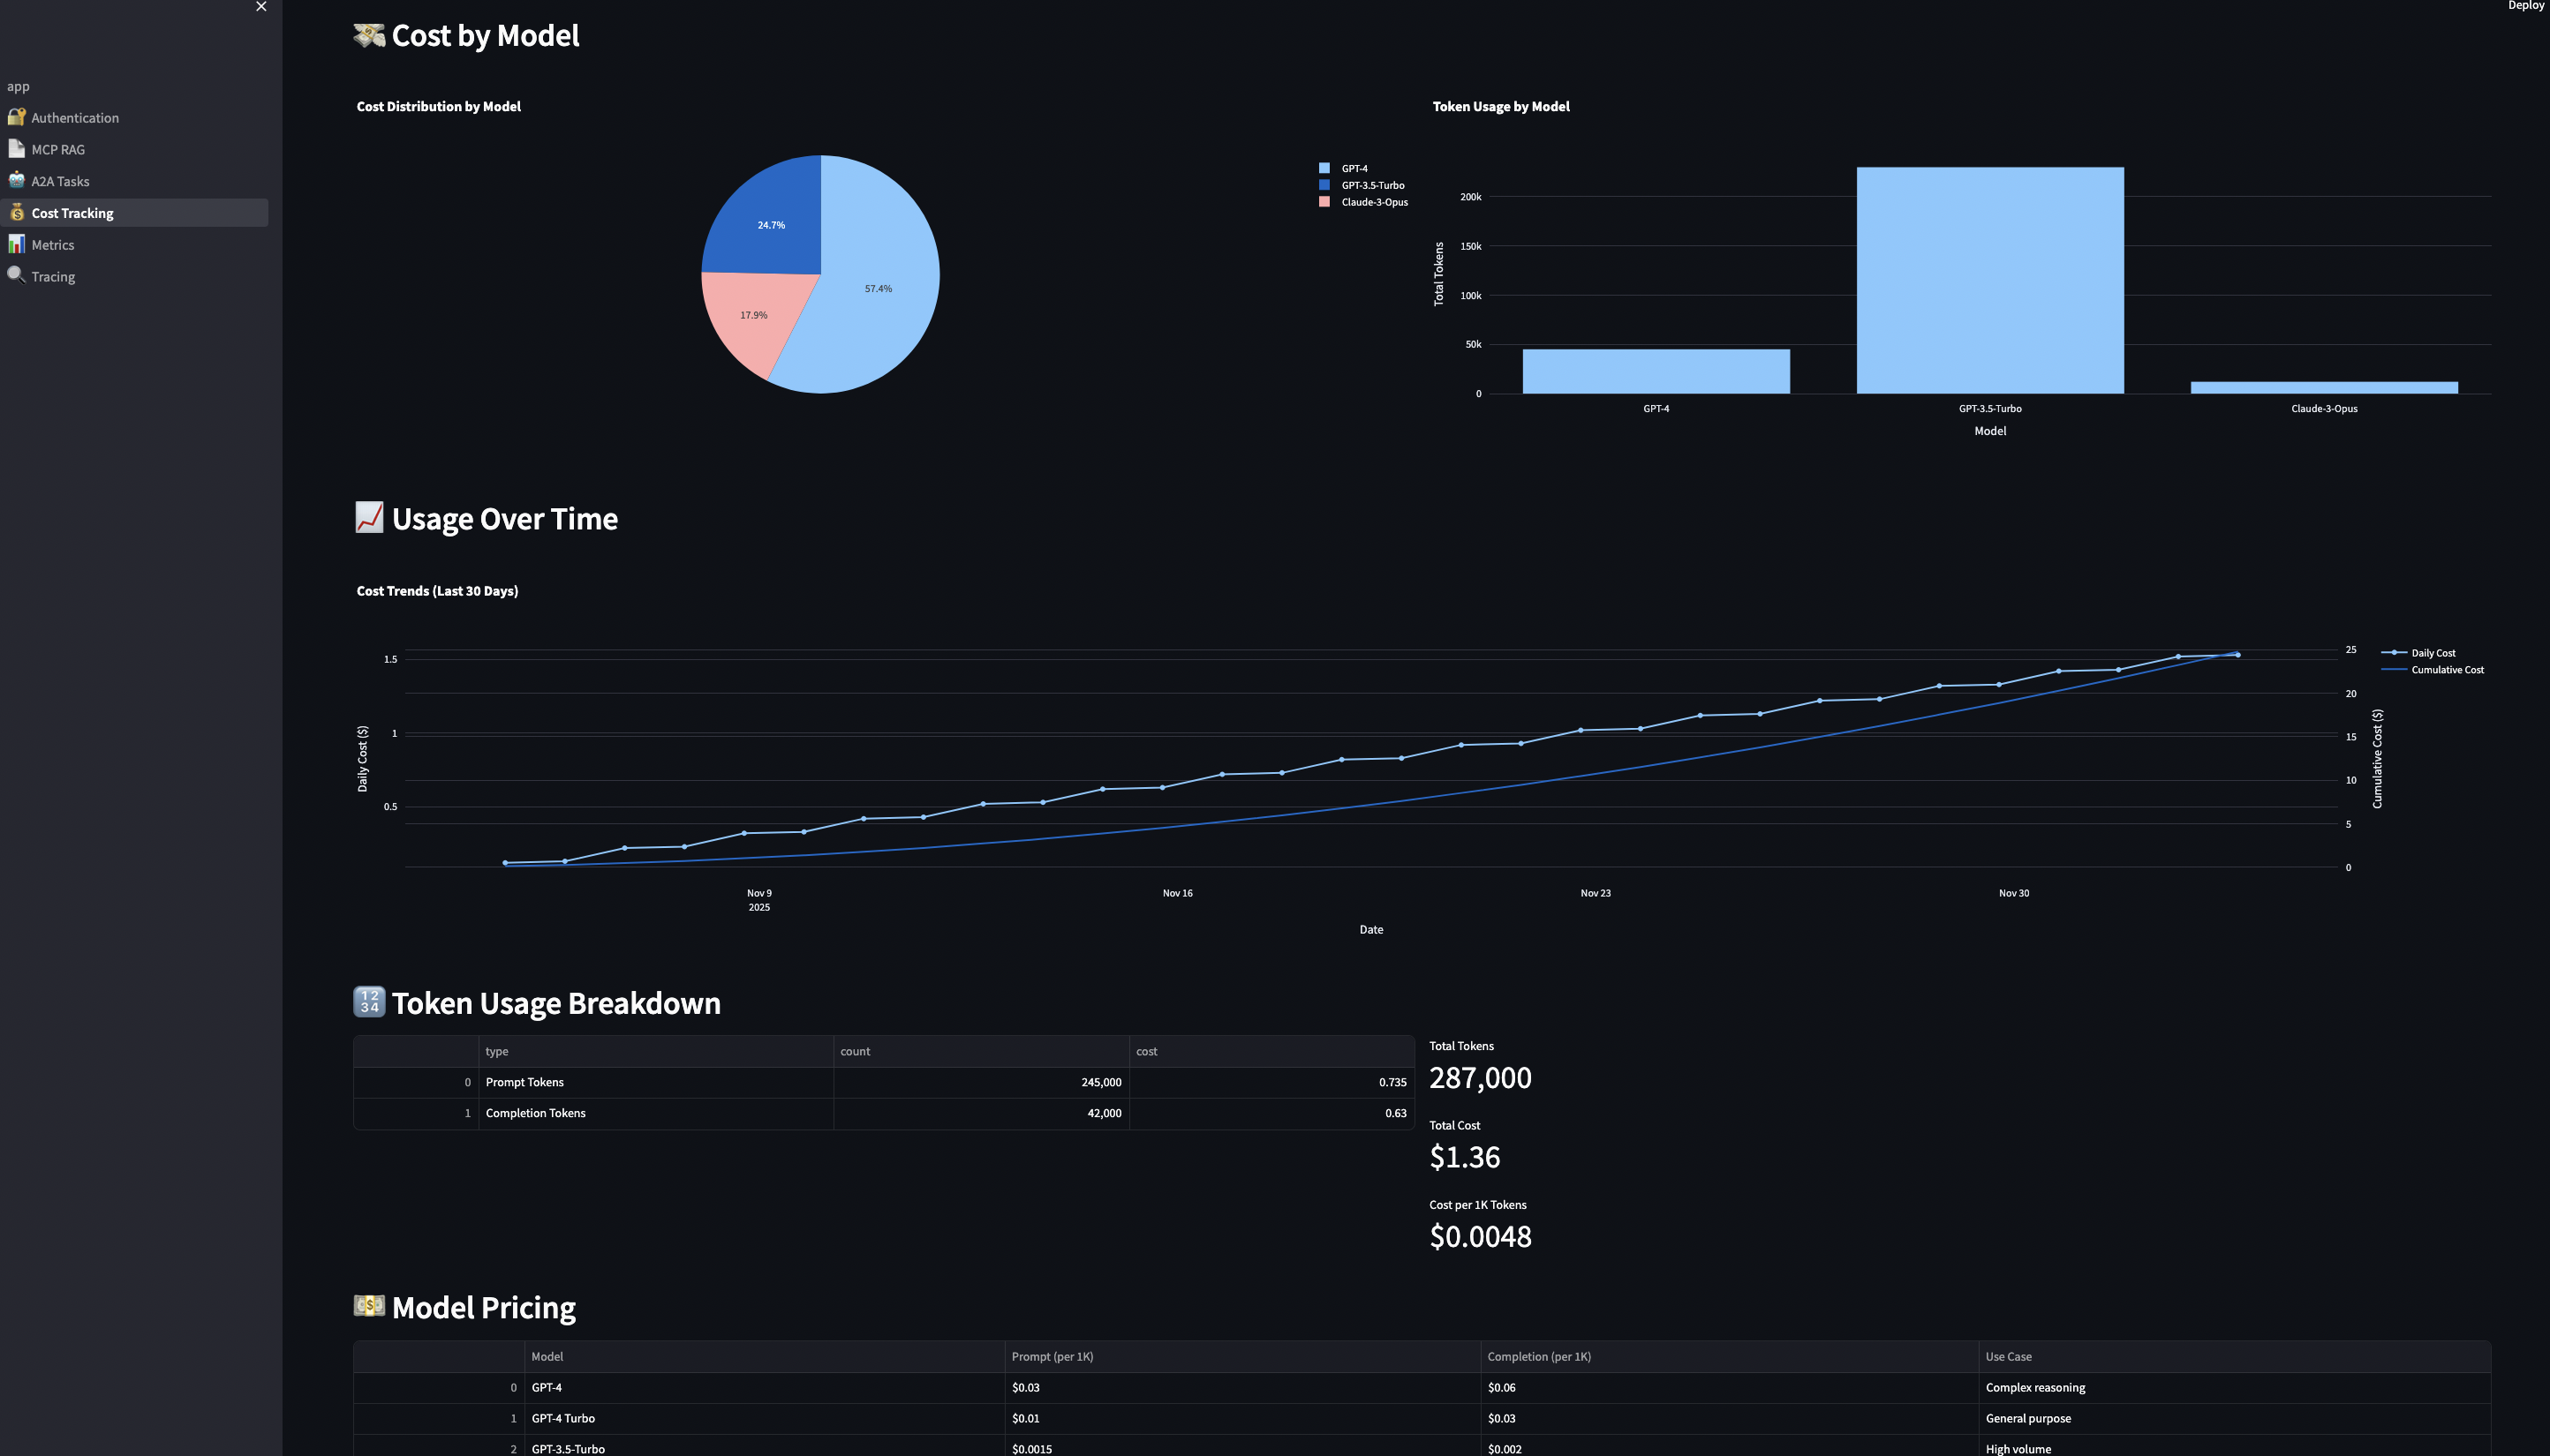Viewport: 2550px width, 1456px height.
Task: Close the sidebar with X icon
Action: 261,7
